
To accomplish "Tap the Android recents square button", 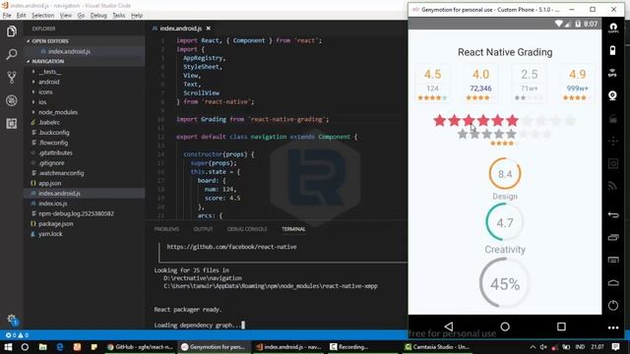I will tap(561, 326).
